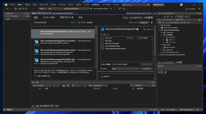Click the Home icon in Solution Explorer toolbar
The width and height of the screenshot is (206, 114).
tap(165, 17)
